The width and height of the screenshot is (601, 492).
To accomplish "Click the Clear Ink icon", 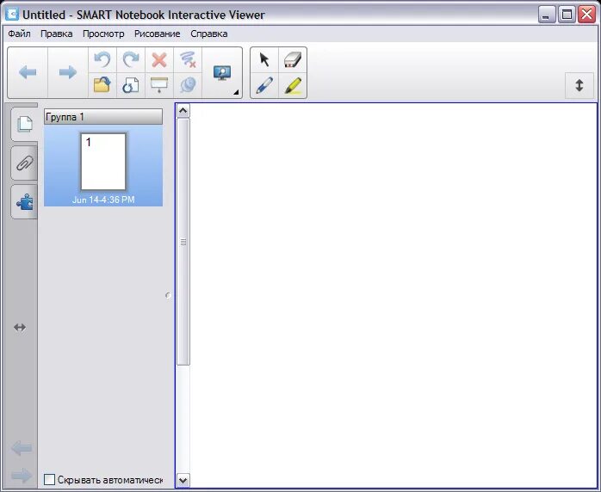I will click(188, 60).
